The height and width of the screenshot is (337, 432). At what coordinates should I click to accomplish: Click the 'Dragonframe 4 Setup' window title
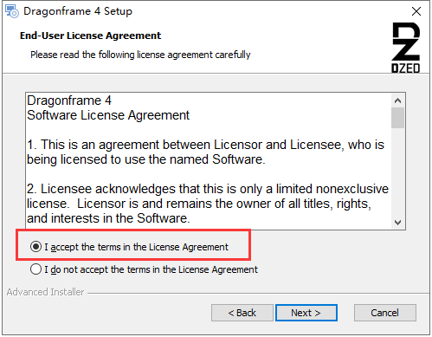coord(78,11)
